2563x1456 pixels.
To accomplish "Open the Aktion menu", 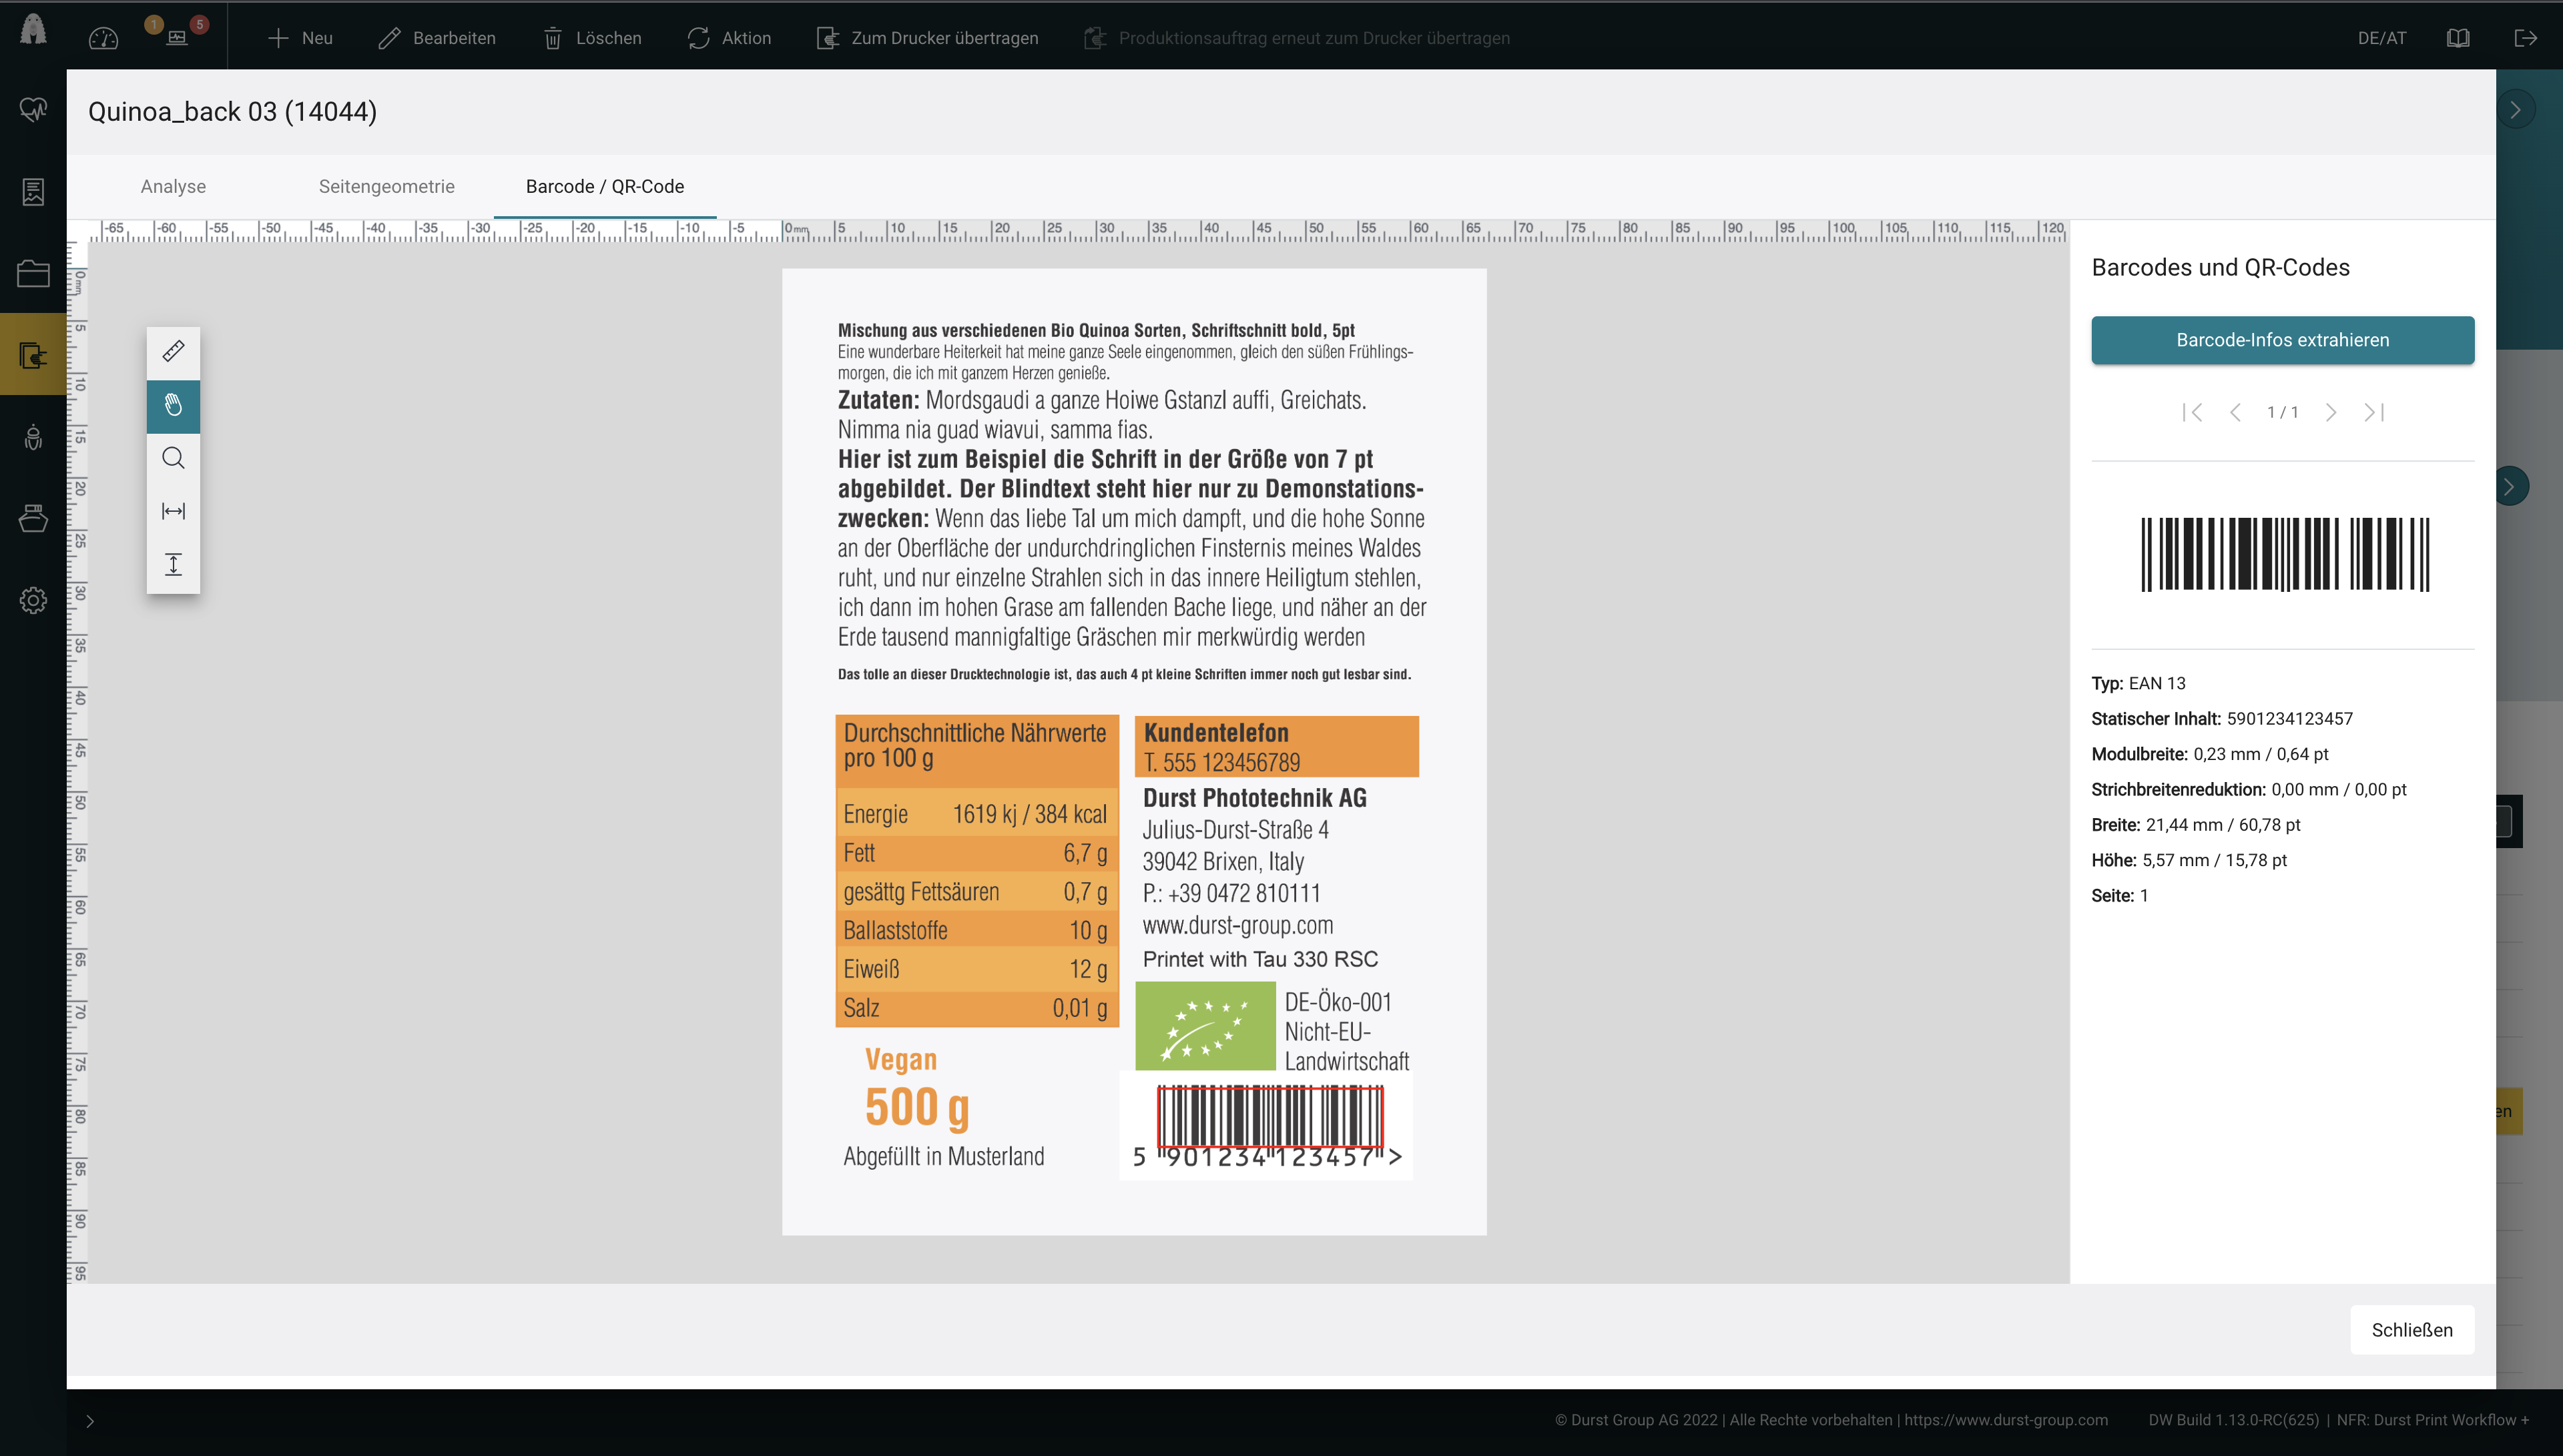I will pos(729,38).
